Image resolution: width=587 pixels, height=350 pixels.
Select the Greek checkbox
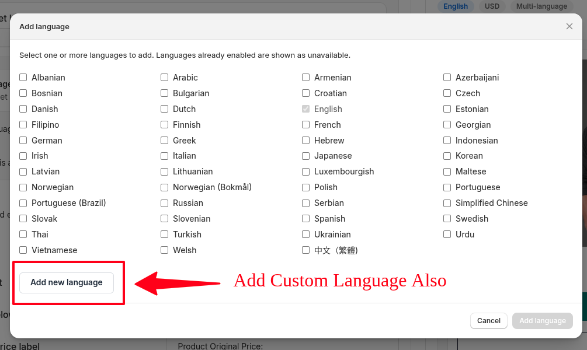[x=164, y=140]
